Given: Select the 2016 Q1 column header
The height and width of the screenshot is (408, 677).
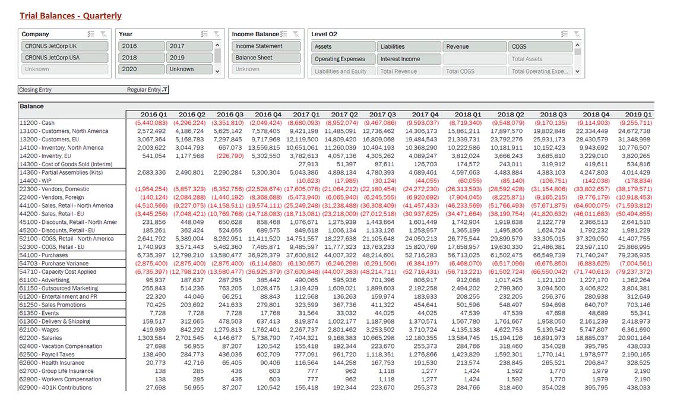Looking at the screenshot, I should click(154, 115).
